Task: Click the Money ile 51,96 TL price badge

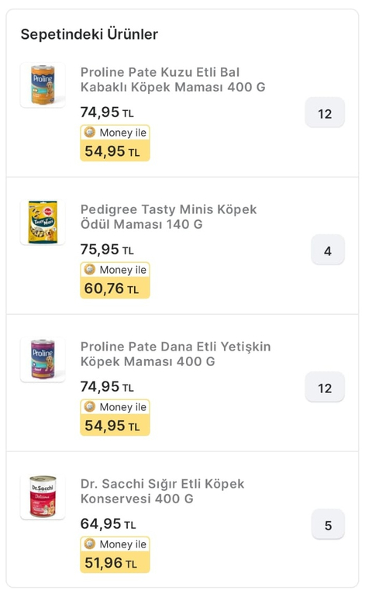Action: [115, 554]
